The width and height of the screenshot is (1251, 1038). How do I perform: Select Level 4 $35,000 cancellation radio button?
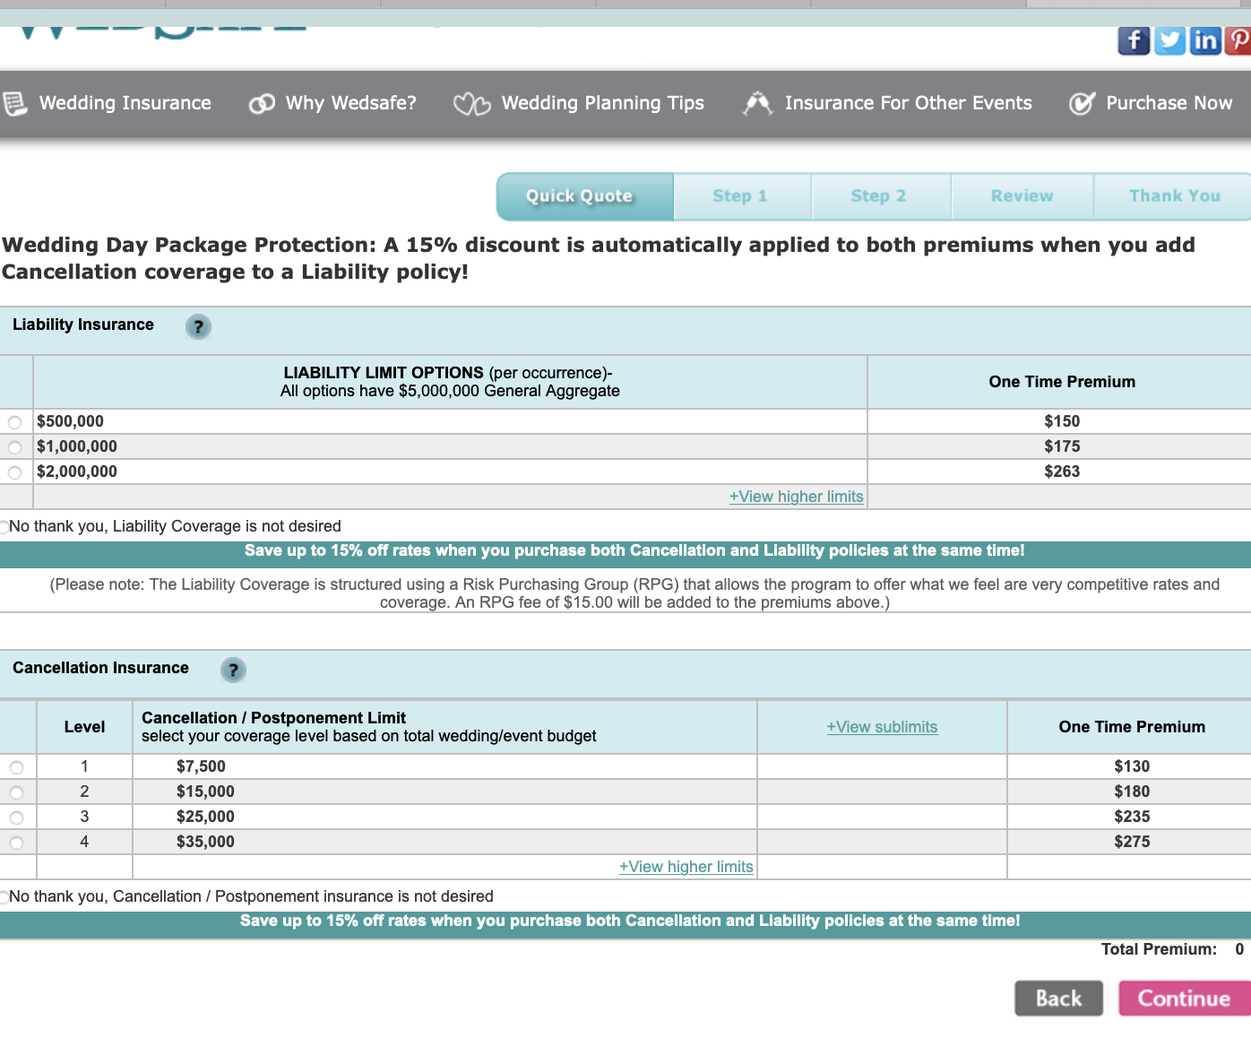pos(16,843)
